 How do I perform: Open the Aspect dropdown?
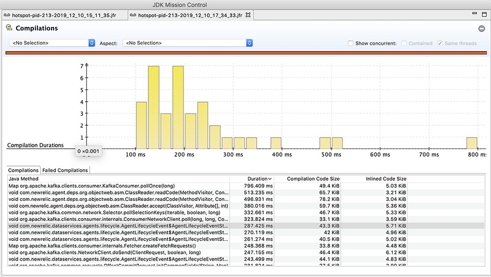point(187,43)
